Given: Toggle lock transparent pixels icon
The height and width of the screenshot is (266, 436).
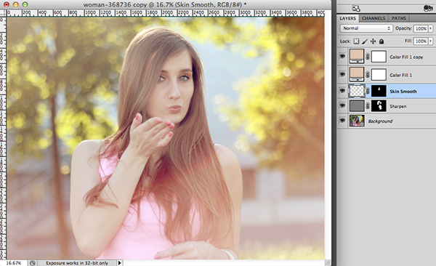Looking at the screenshot, I should (356, 41).
